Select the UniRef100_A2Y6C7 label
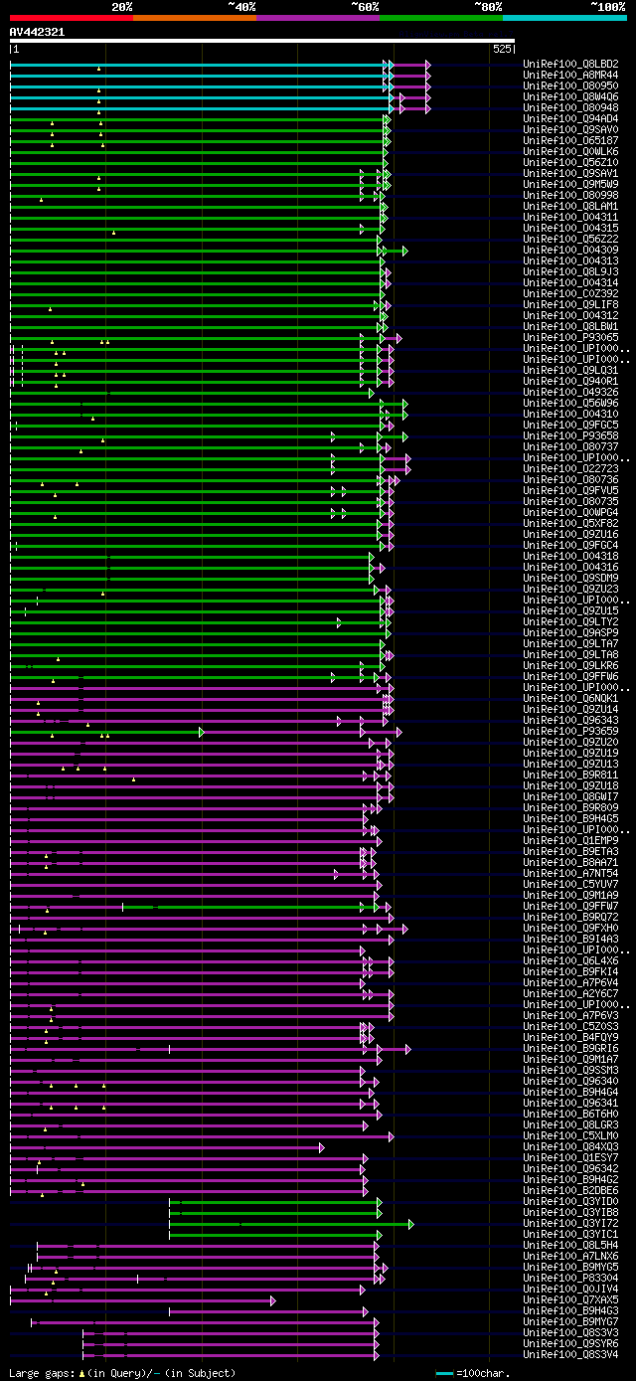The image size is (636, 1381). click(x=570, y=994)
